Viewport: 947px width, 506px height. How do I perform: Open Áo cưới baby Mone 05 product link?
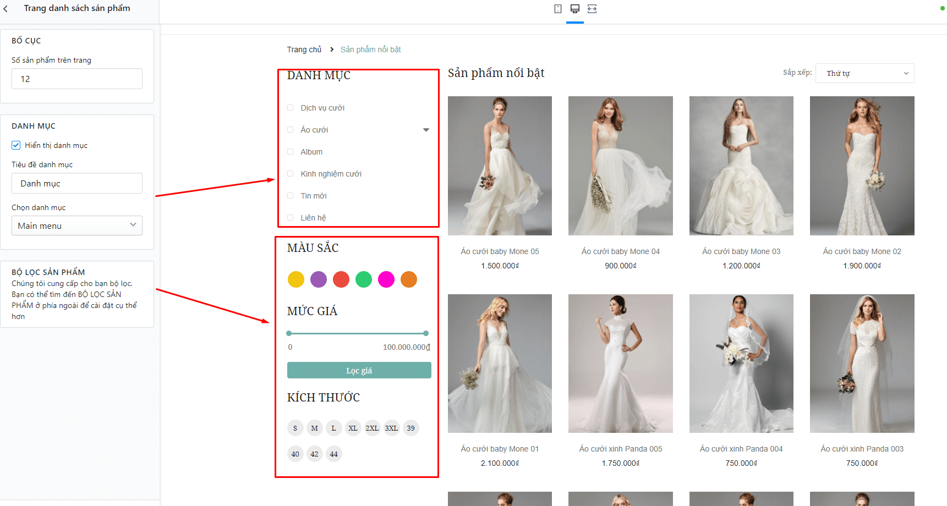pos(500,251)
